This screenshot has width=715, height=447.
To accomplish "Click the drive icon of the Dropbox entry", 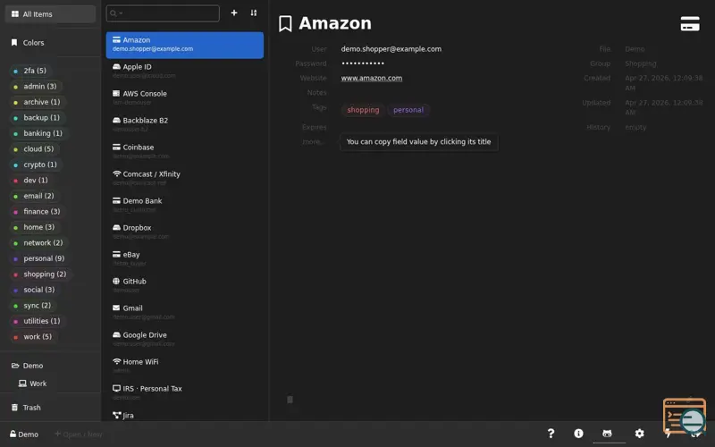I will (x=116, y=228).
